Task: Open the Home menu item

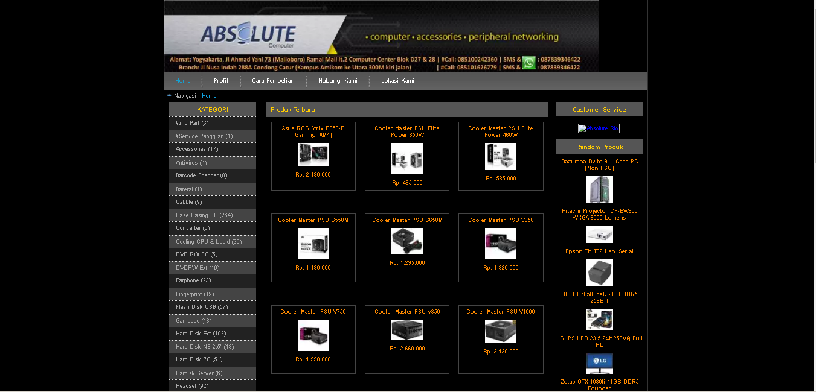Action: [183, 81]
